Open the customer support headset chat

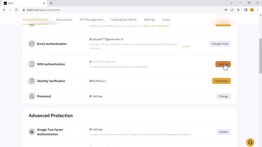[250, 143]
